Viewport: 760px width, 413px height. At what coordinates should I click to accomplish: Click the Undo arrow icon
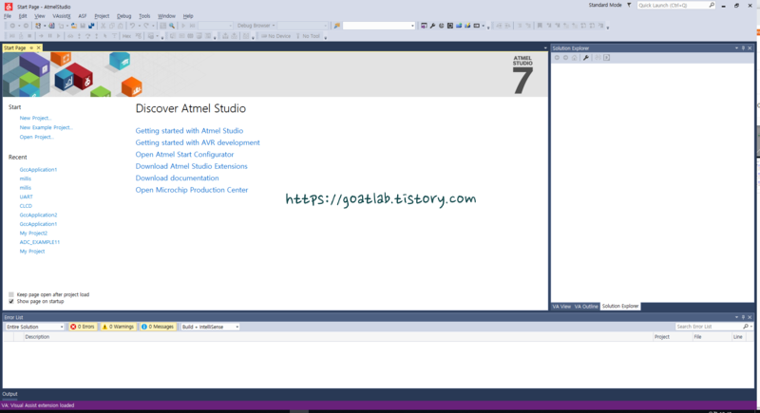[132, 26]
